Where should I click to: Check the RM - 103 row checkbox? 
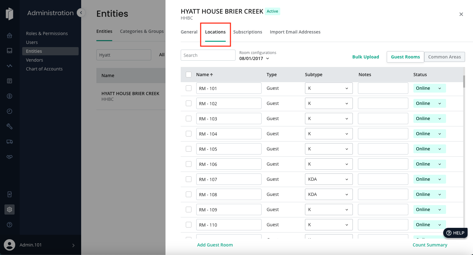[189, 118]
